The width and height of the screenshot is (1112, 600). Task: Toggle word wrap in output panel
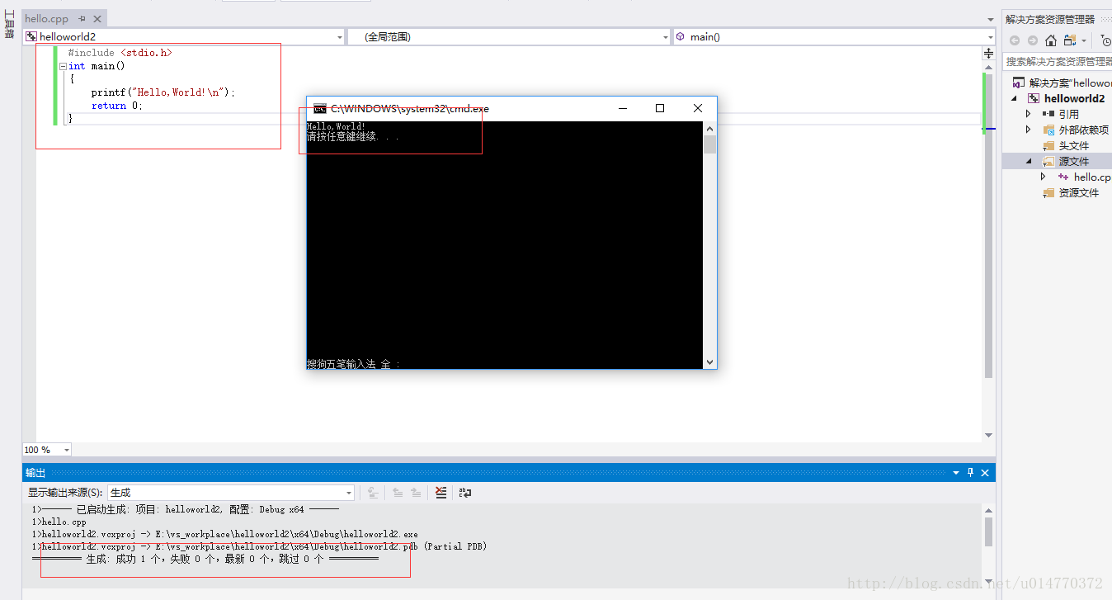tap(465, 493)
